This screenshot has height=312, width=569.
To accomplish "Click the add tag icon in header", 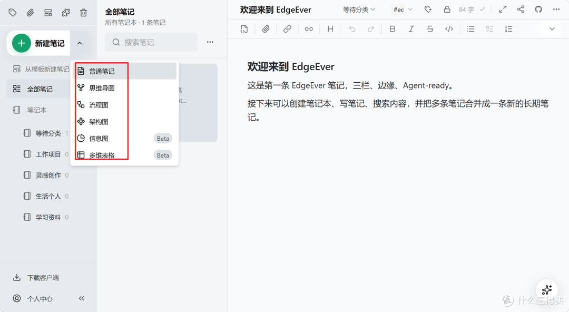I will pyautogui.click(x=428, y=9).
